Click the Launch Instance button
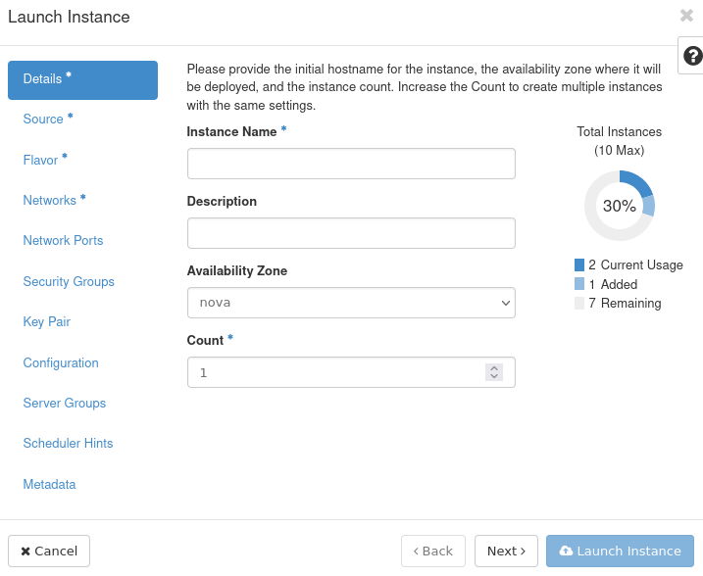This screenshot has height=576, width=703. [x=620, y=552]
